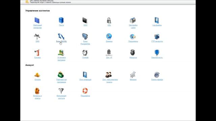
Task: Open the Безопасность blue shield icon
Action: (157, 52)
